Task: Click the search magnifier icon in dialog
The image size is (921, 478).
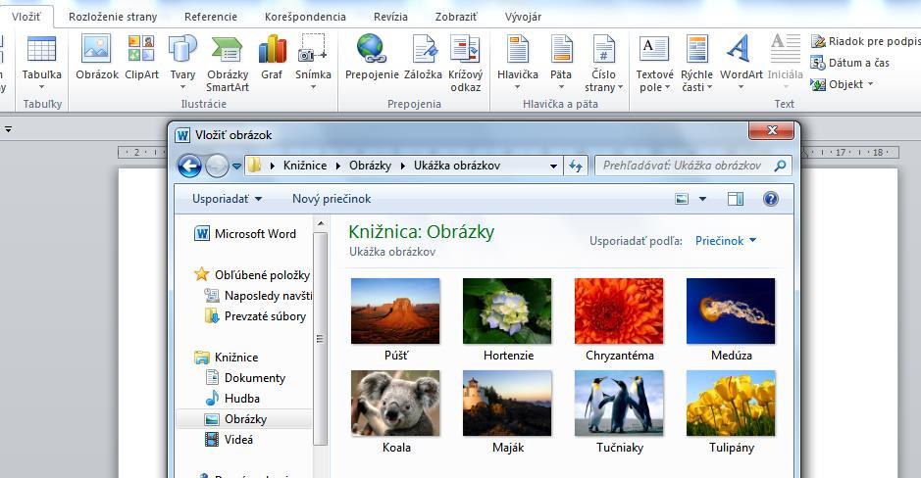Action: 780,166
